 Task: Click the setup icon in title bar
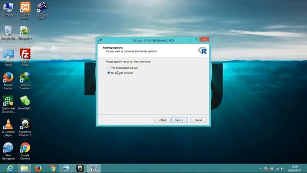[100, 40]
